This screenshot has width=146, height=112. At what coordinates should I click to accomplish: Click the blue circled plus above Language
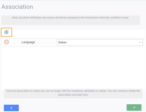pos(6,32)
